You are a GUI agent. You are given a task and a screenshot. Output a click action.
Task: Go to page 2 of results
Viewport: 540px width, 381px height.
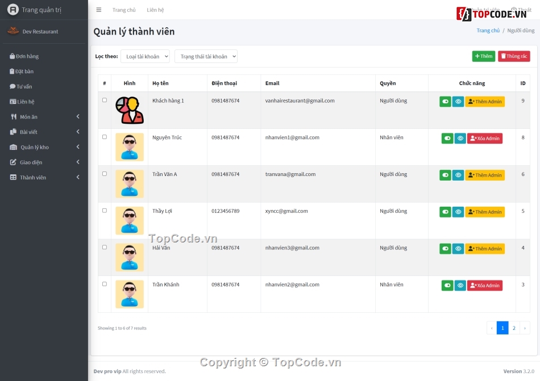pyautogui.click(x=514, y=328)
